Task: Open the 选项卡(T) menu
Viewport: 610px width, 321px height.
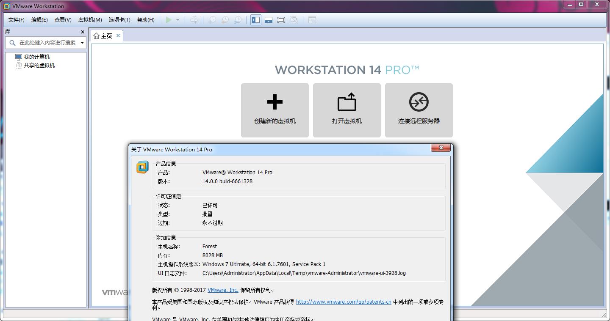Action: [119, 20]
